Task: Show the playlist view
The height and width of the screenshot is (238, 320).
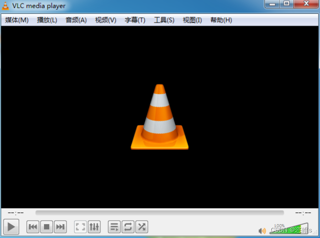Action: 114,227
